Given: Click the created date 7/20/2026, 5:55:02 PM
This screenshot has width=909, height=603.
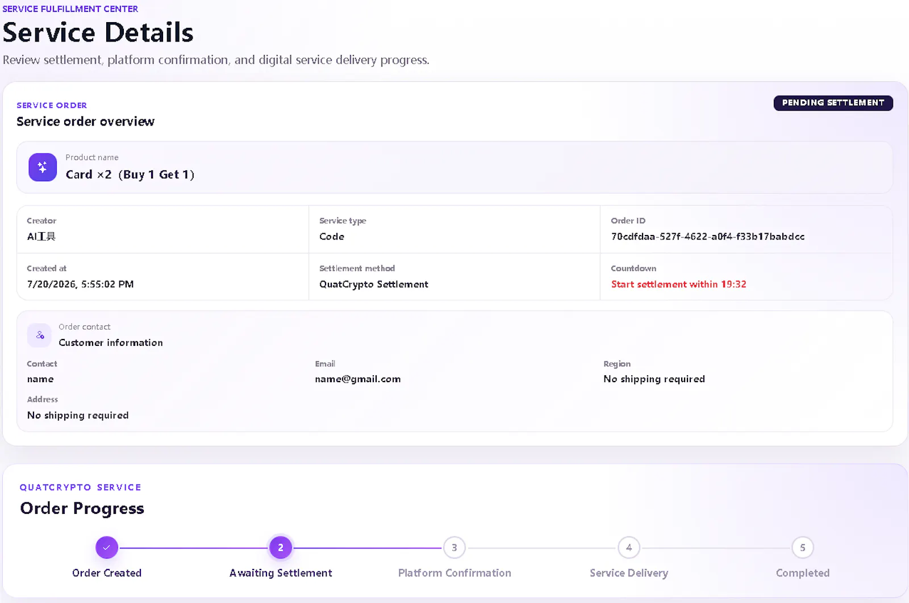Looking at the screenshot, I should coord(80,284).
